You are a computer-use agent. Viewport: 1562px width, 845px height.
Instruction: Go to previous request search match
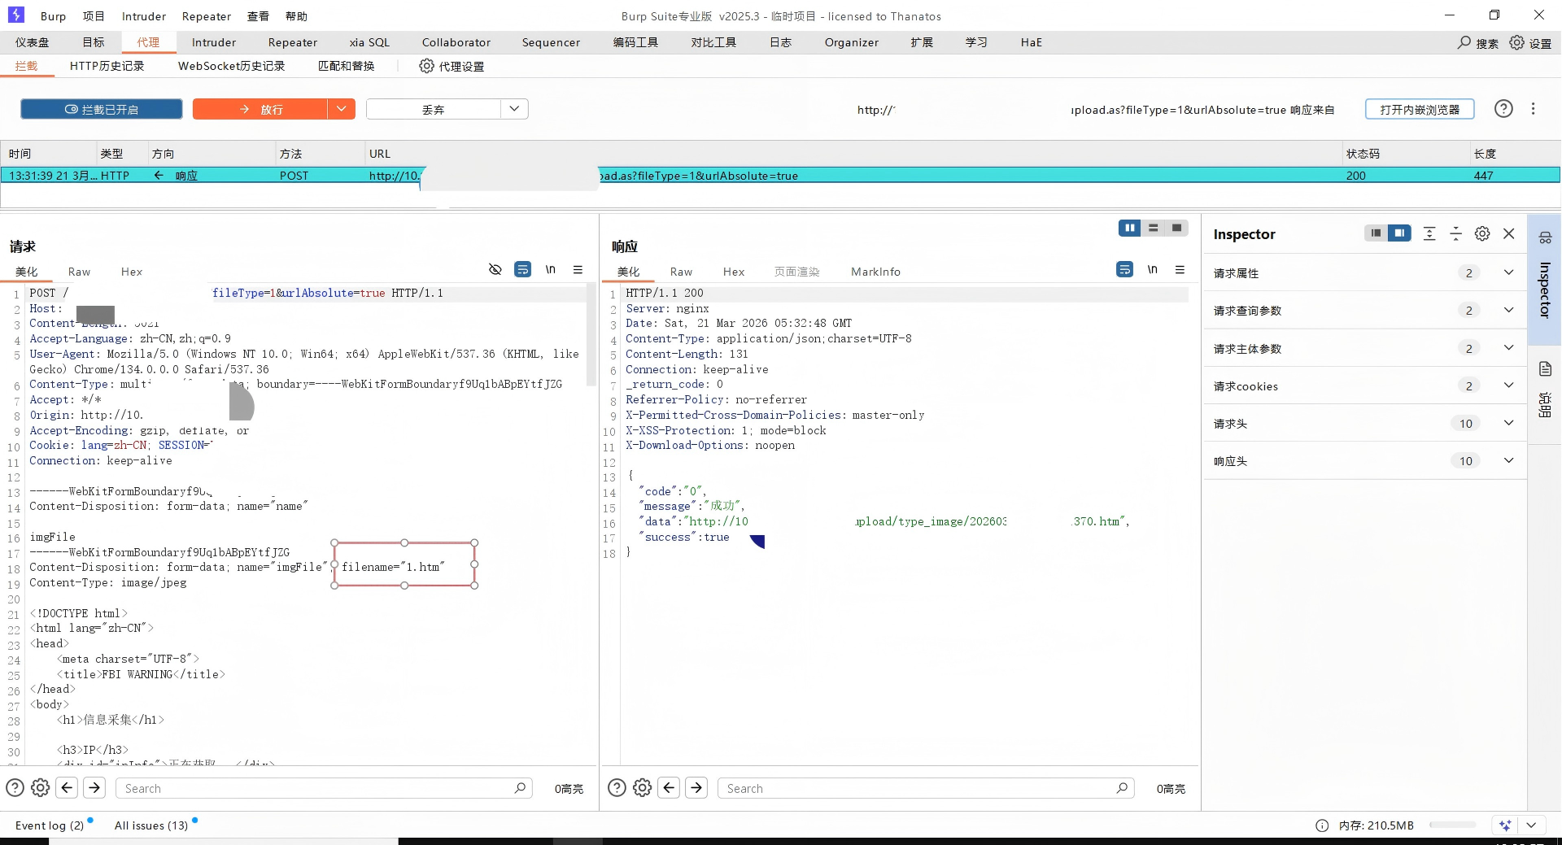[68, 787]
